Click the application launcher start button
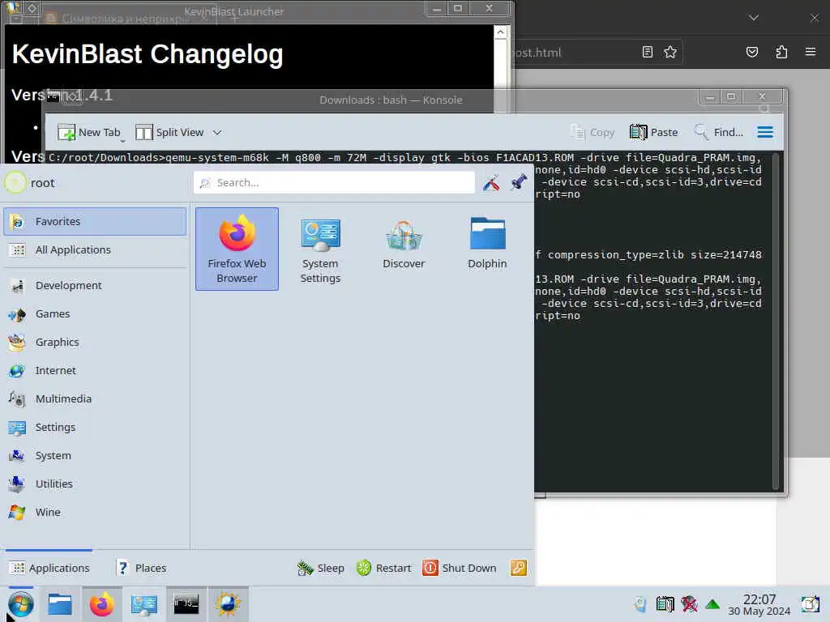This screenshot has width=830, height=622. pyautogui.click(x=20, y=604)
